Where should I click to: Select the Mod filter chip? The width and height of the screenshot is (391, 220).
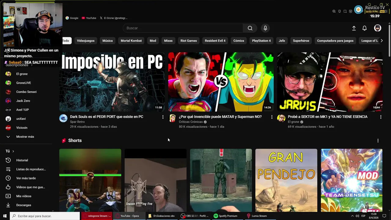(x=153, y=41)
